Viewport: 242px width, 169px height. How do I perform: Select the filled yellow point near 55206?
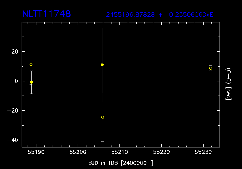click(x=102, y=65)
